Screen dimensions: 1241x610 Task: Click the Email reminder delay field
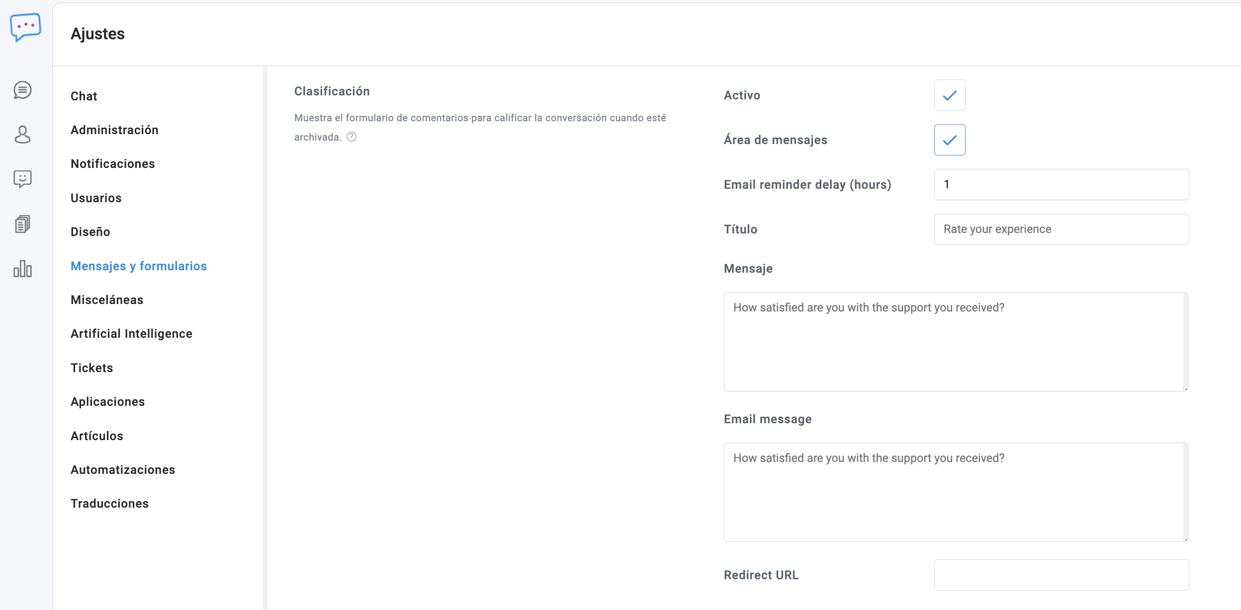(x=1061, y=185)
